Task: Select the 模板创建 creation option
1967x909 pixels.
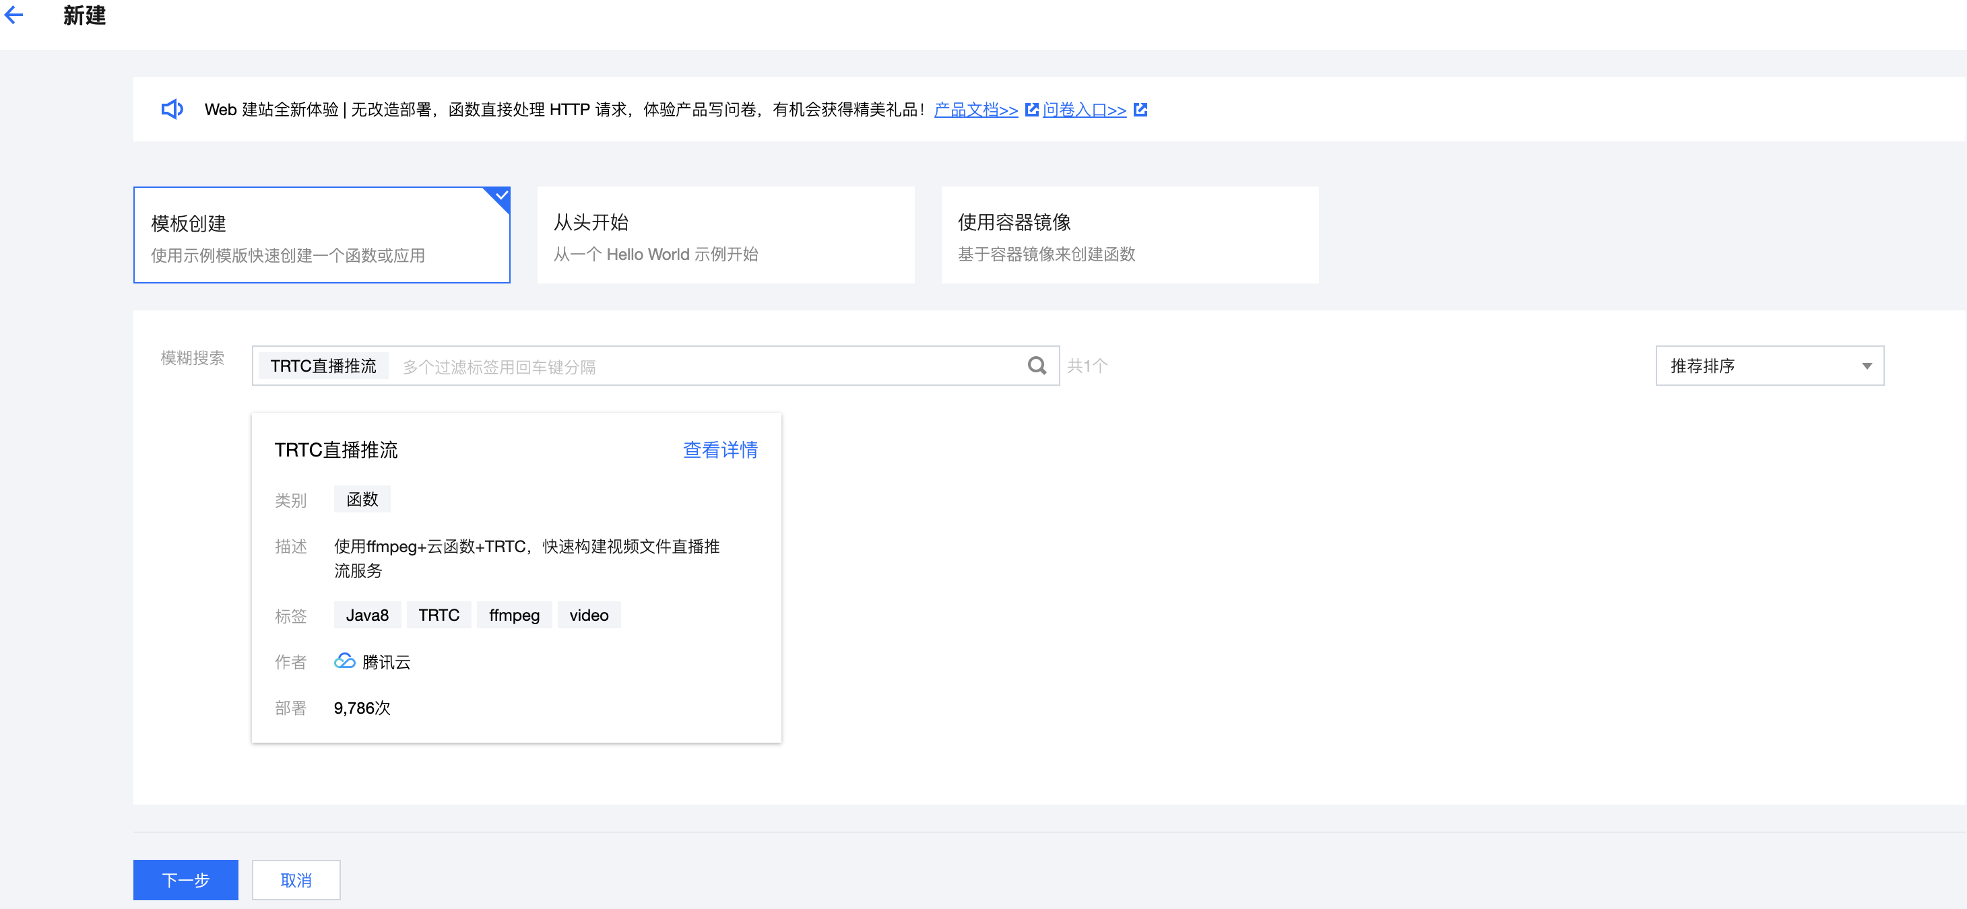Action: point(321,235)
